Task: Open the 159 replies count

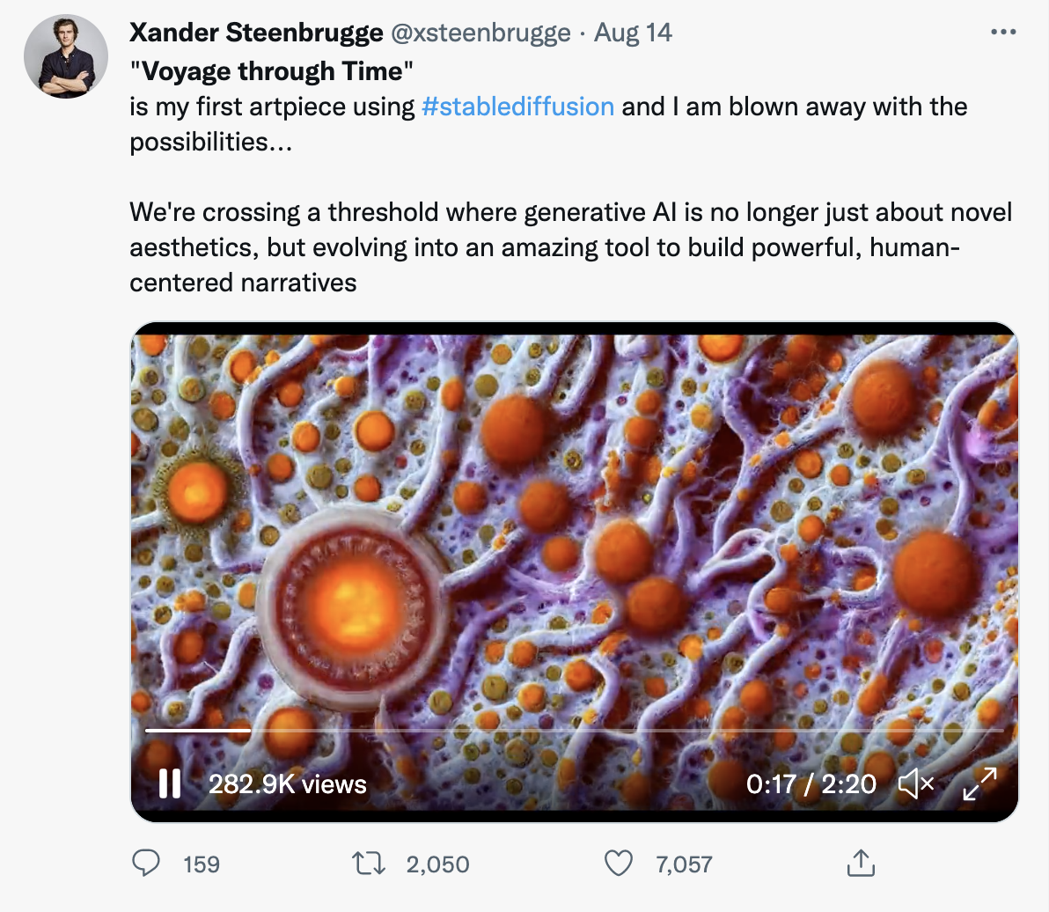Action: pos(202,864)
